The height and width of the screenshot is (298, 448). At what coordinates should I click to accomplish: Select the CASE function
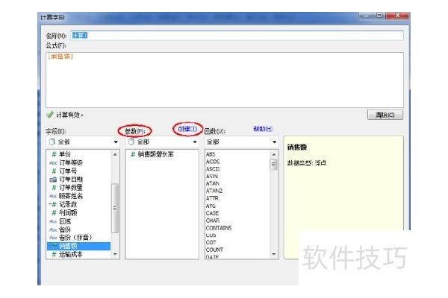coord(212,213)
